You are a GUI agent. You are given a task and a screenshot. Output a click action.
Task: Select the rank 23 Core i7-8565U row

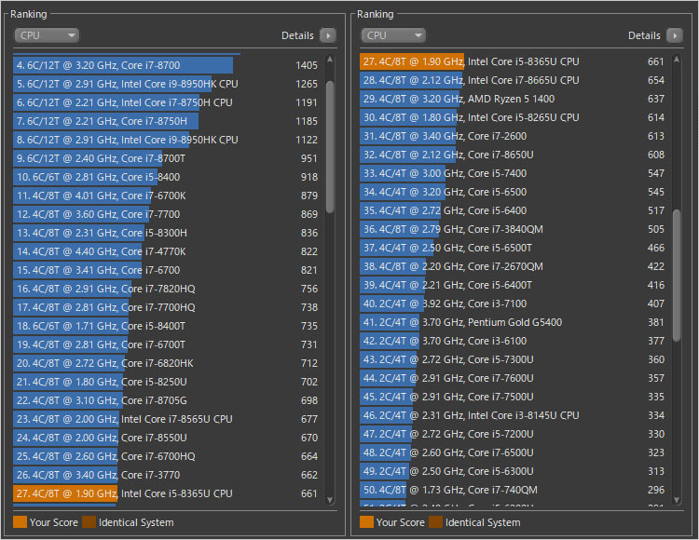166,419
